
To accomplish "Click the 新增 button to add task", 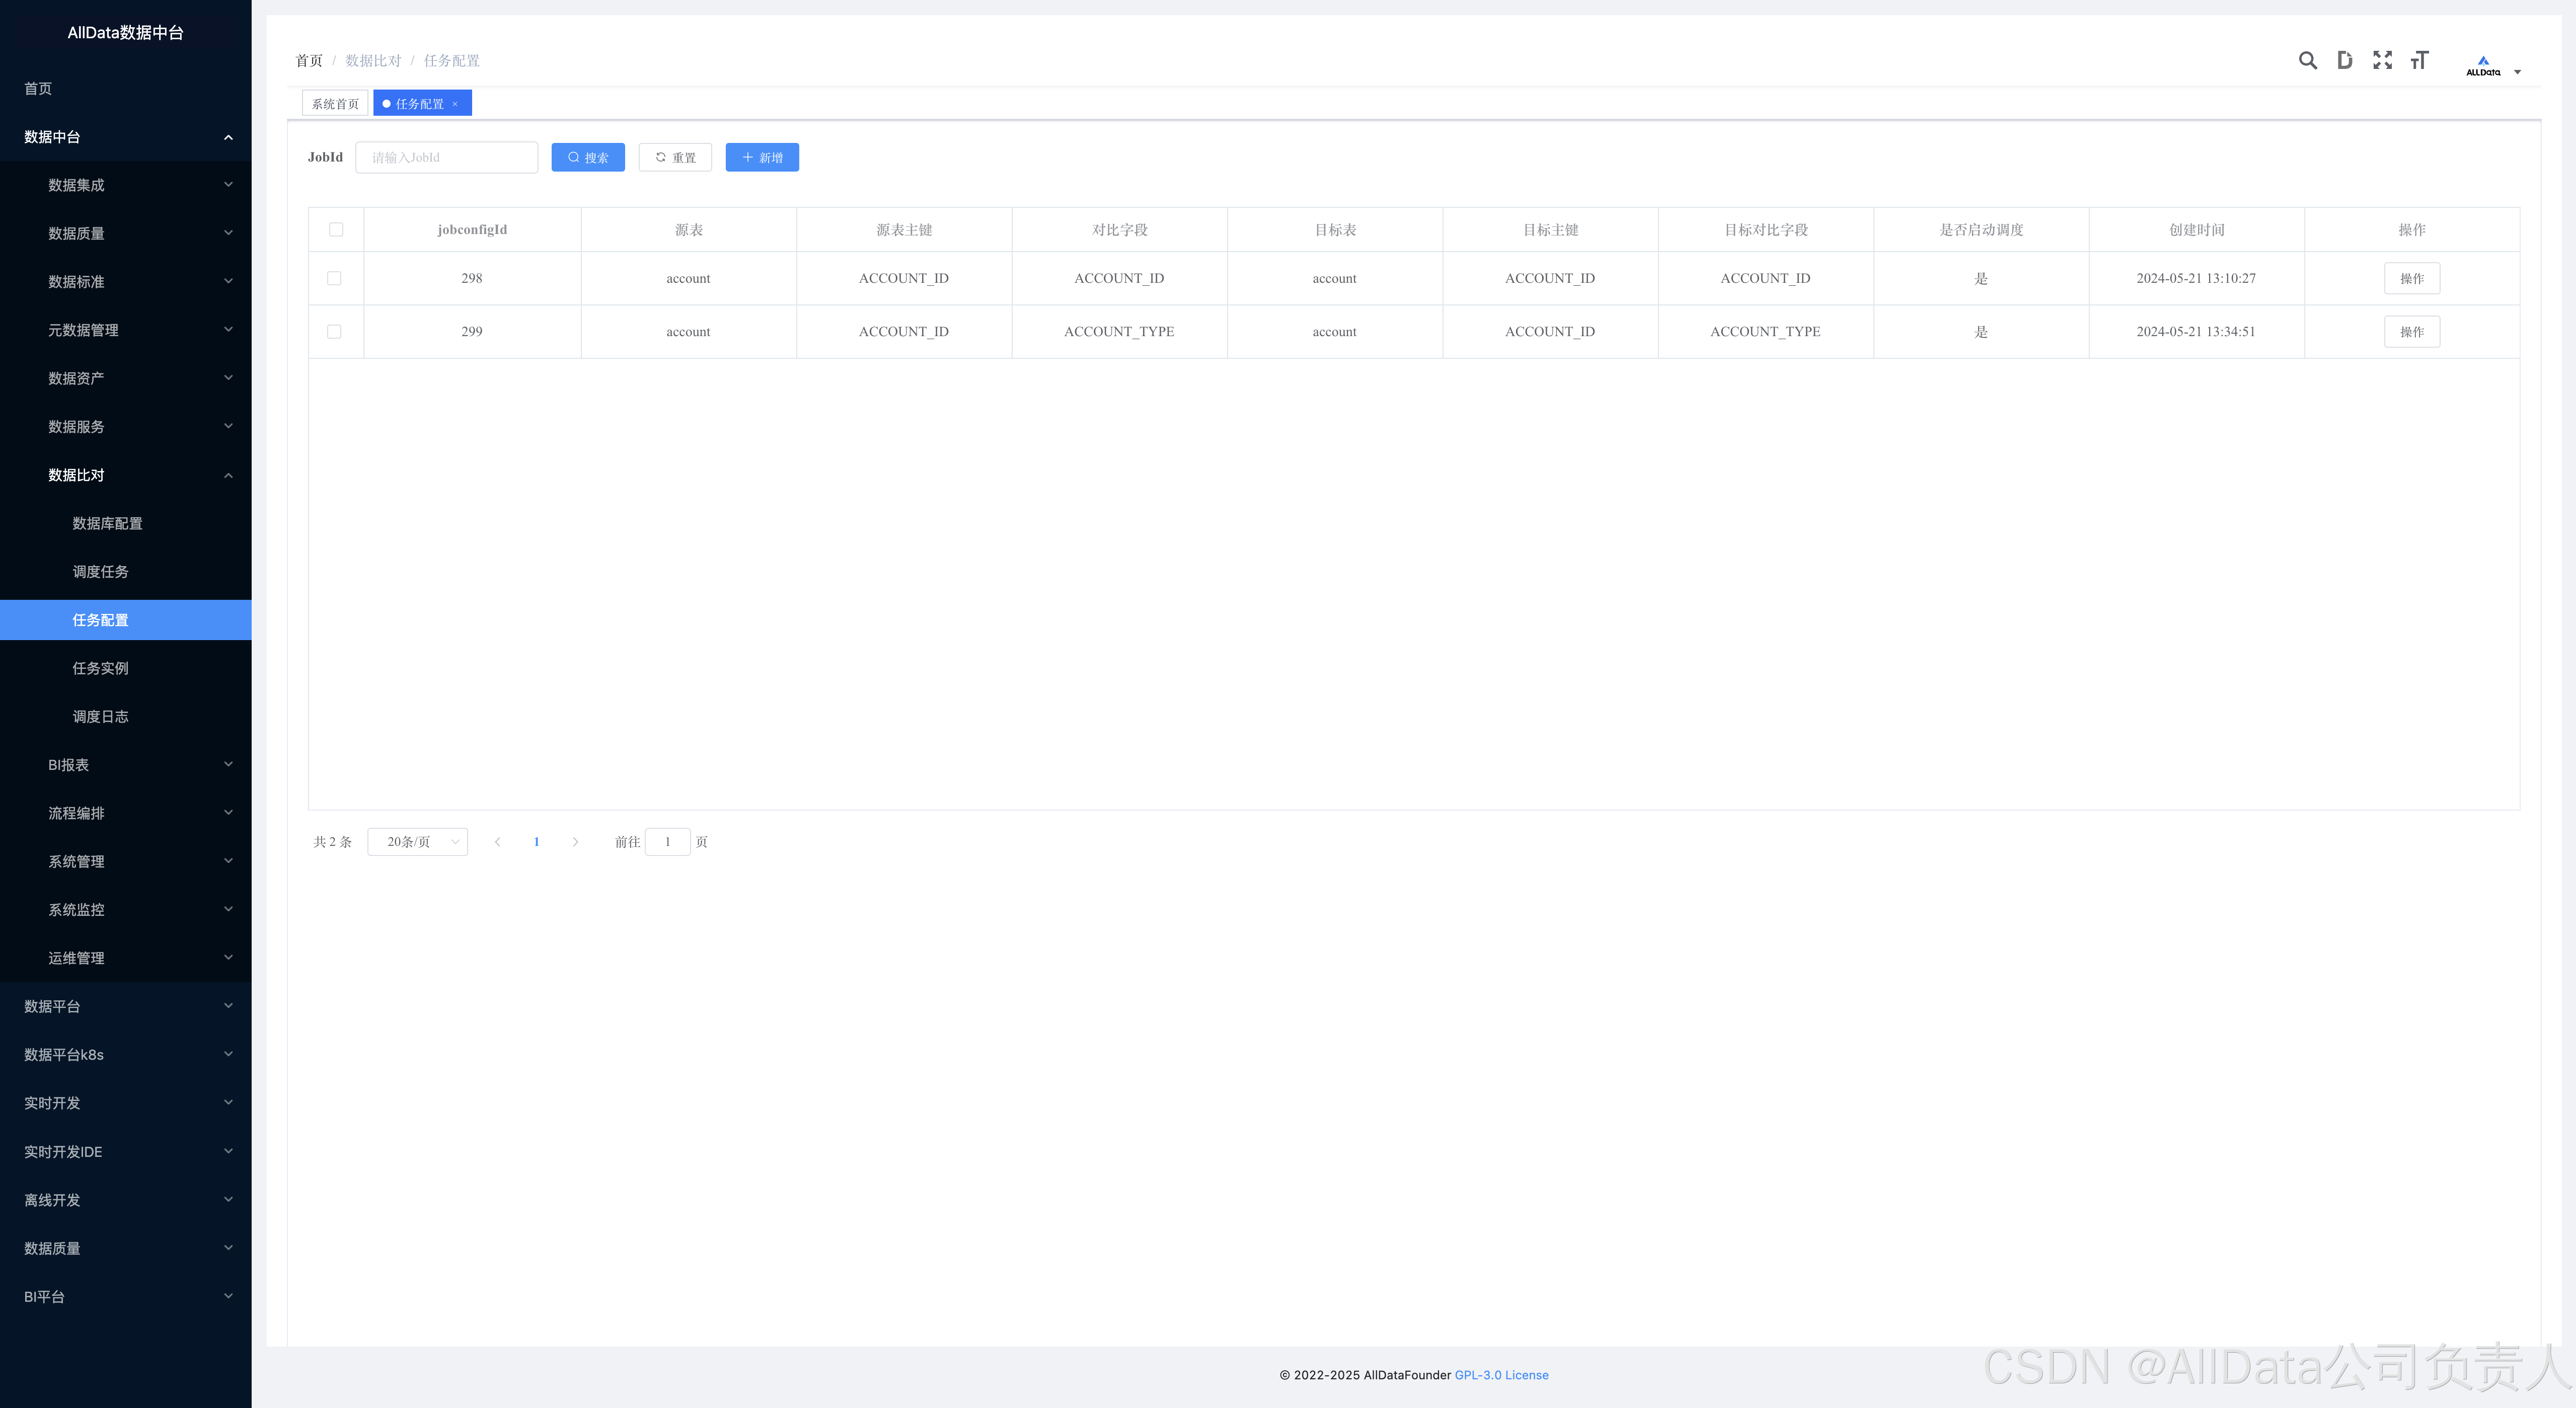I will (762, 158).
